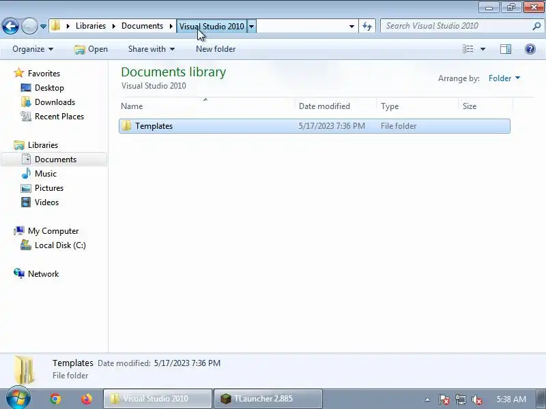Viewport: 546px width, 409px height.
Task: Click the File folder type cell
Action: (399, 126)
